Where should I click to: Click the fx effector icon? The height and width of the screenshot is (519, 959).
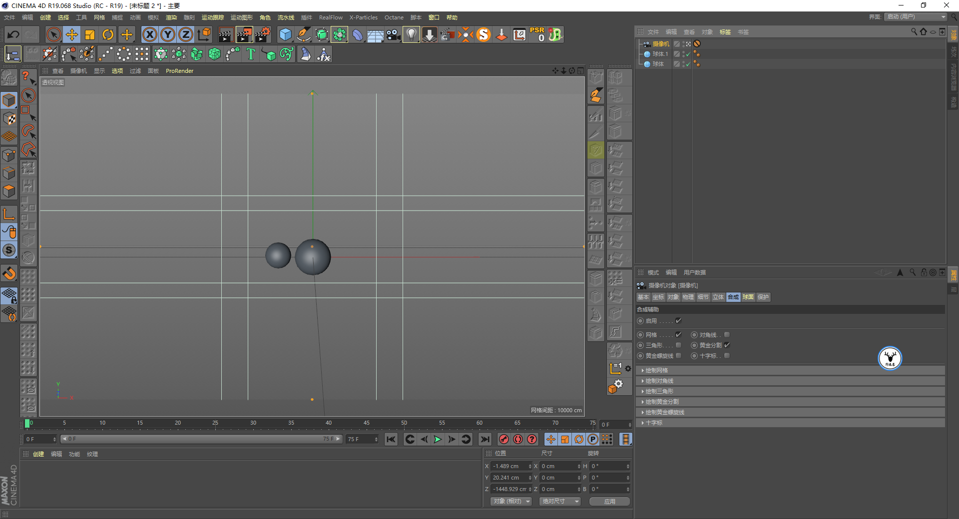[x=324, y=54]
